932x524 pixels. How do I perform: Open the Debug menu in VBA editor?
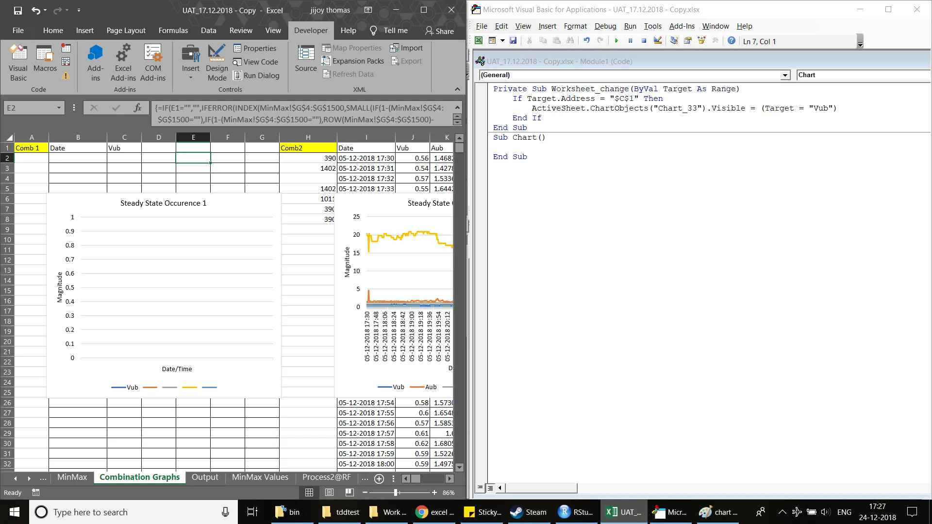(605, 26)
